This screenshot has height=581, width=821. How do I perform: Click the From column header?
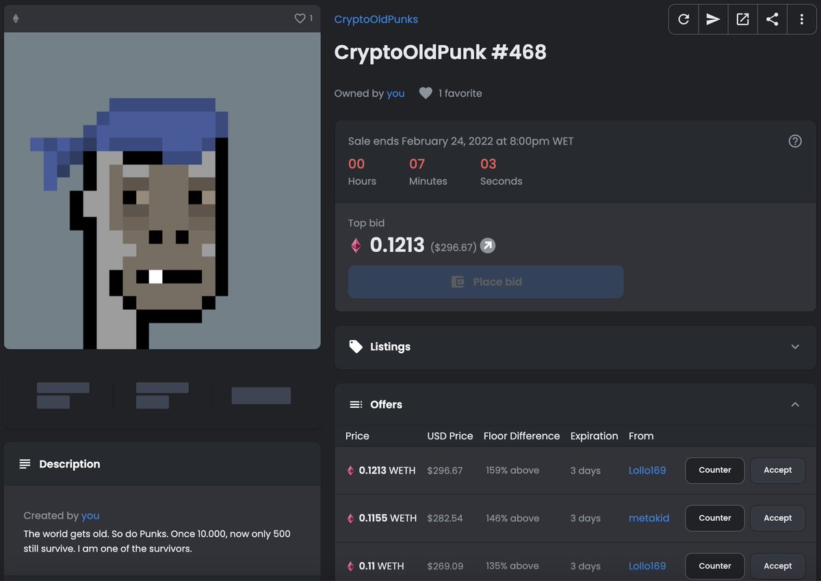tap(641, 436)
